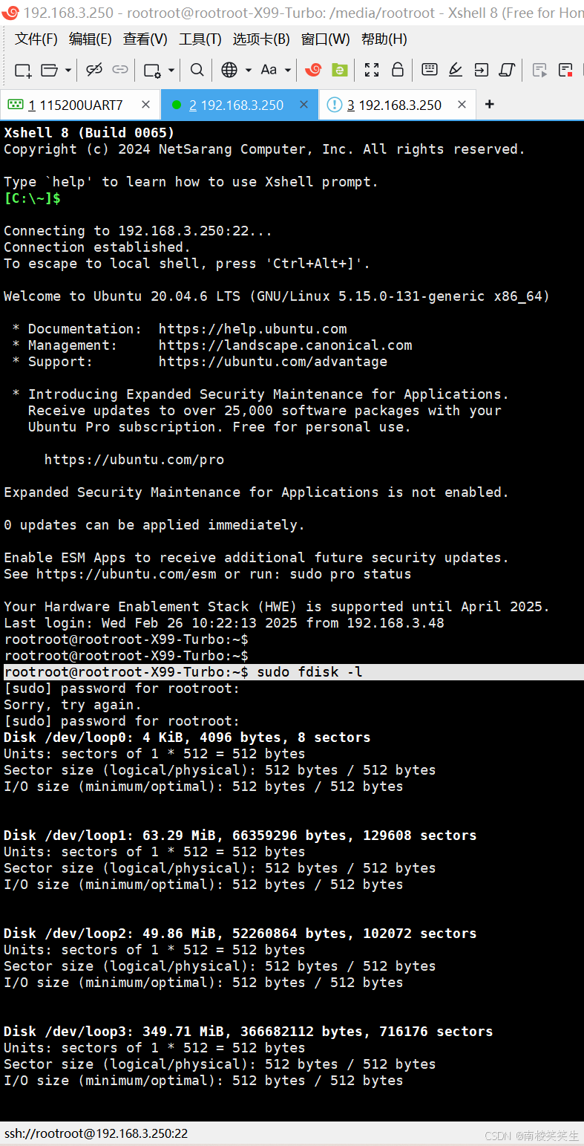Image resolution: width=584 pixels, height=1146 pixels.
Task: Click the stop logging red-square icon
Action: 565,71
